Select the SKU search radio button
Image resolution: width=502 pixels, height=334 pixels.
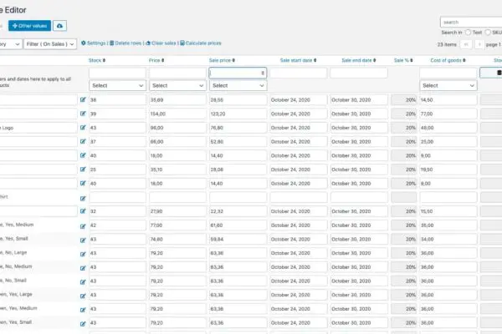488,33
